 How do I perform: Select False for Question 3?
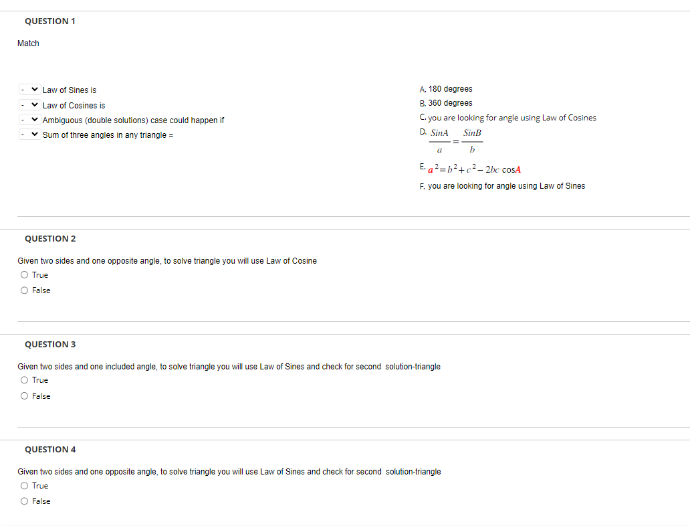[x=24, y=396]
